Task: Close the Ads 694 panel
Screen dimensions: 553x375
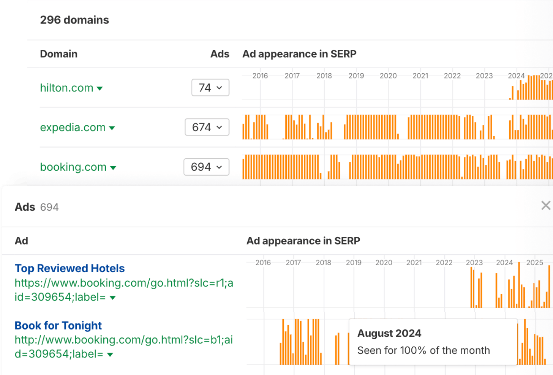Action: [545, 206]
